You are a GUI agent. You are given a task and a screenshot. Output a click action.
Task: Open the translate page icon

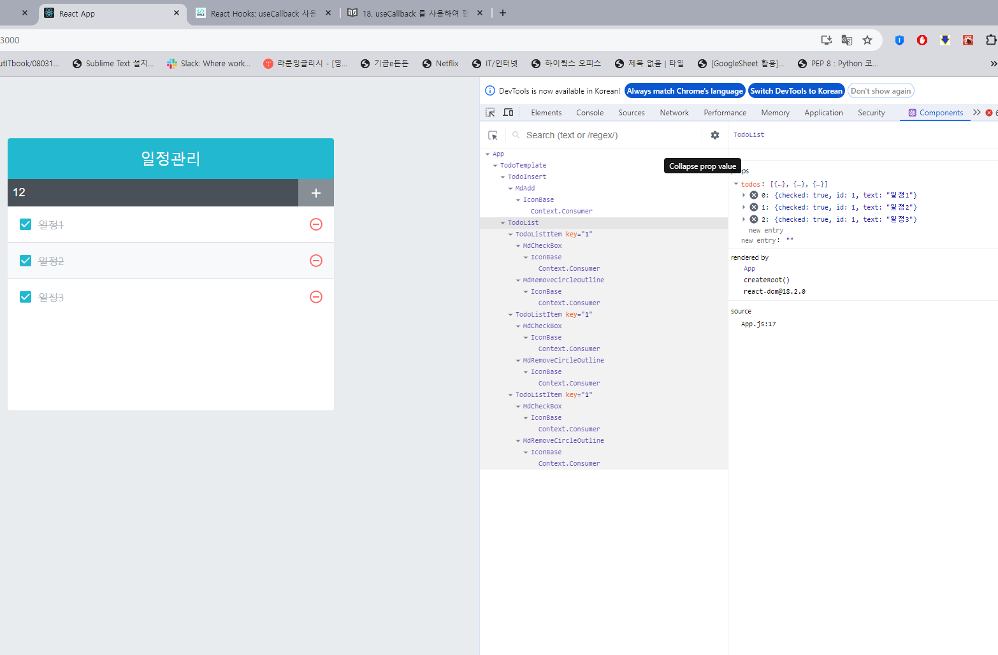click(847, 40)
